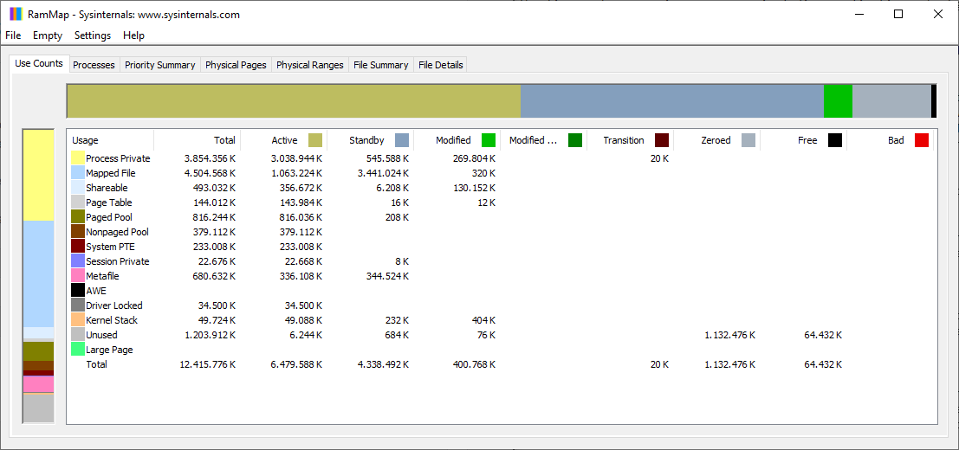This screenshot has height=450, width=959.
Task: Click the Kernel Stack orange swatch
Action: [x=78, y=320]
